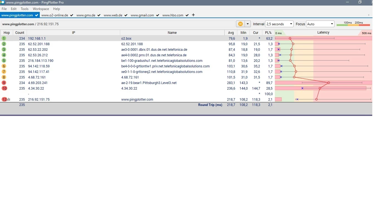Switch to the www.web.de tab
Viewport: 380px width, 213px height.
click(x=115, y=15)
